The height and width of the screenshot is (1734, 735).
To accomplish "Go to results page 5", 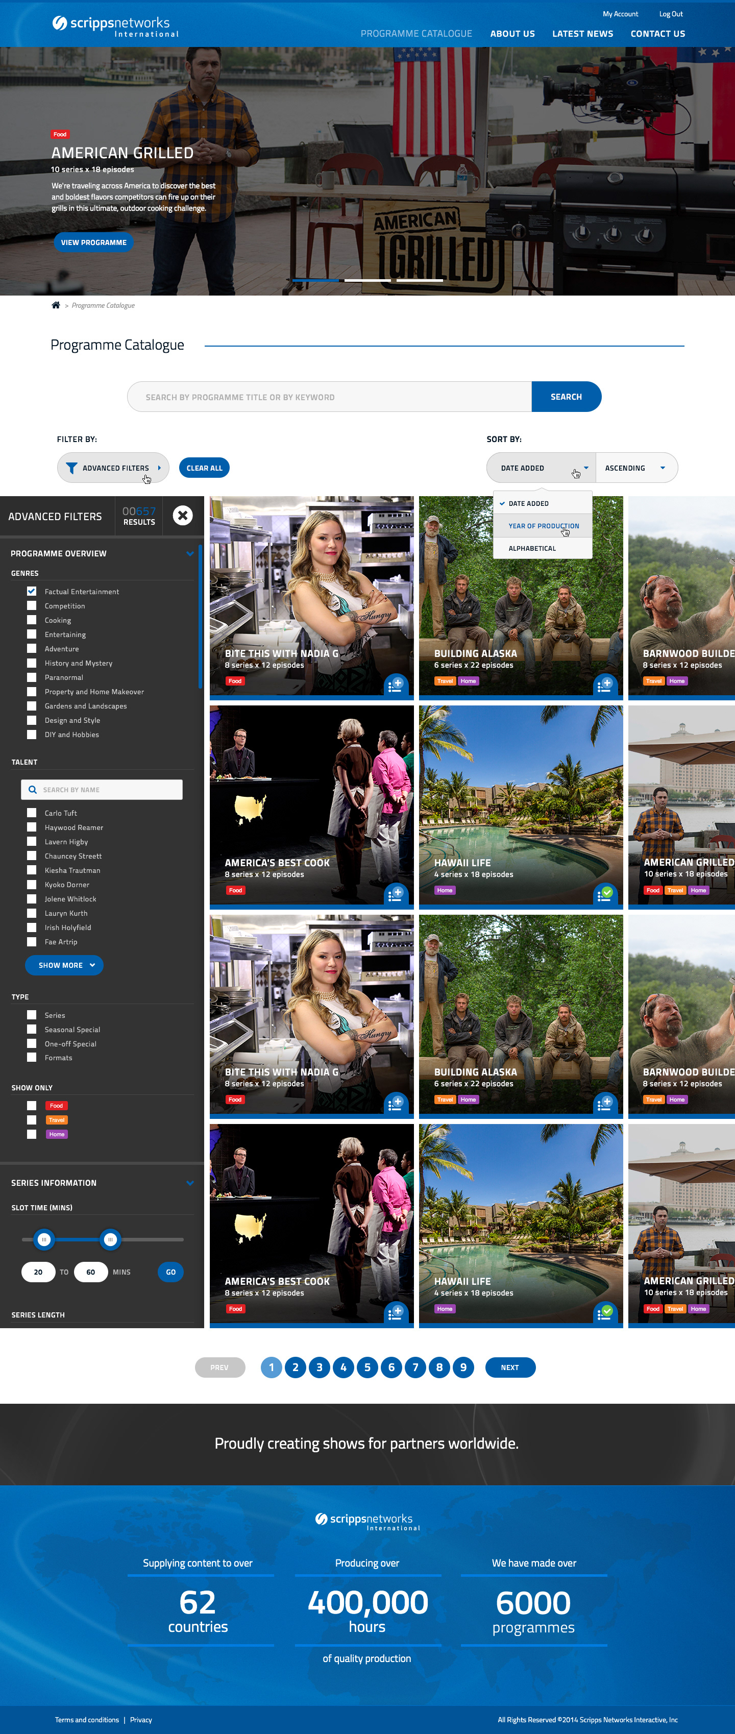I will 367,1367.
